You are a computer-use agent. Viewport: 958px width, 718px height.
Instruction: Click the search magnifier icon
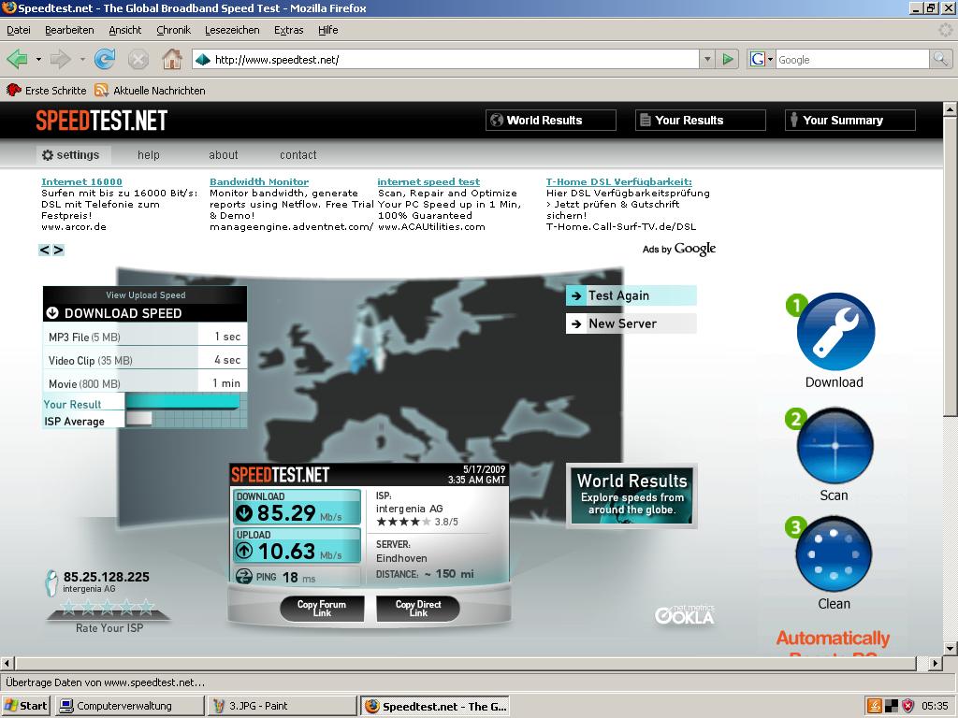coord(940,59)
